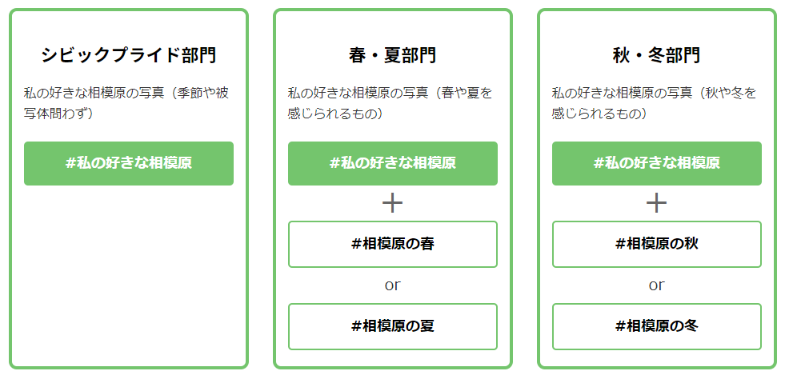Screen dimensions: 785x383
Task: Click the 'or' text in 春・夏部門 card
Action: coord(392,285)
